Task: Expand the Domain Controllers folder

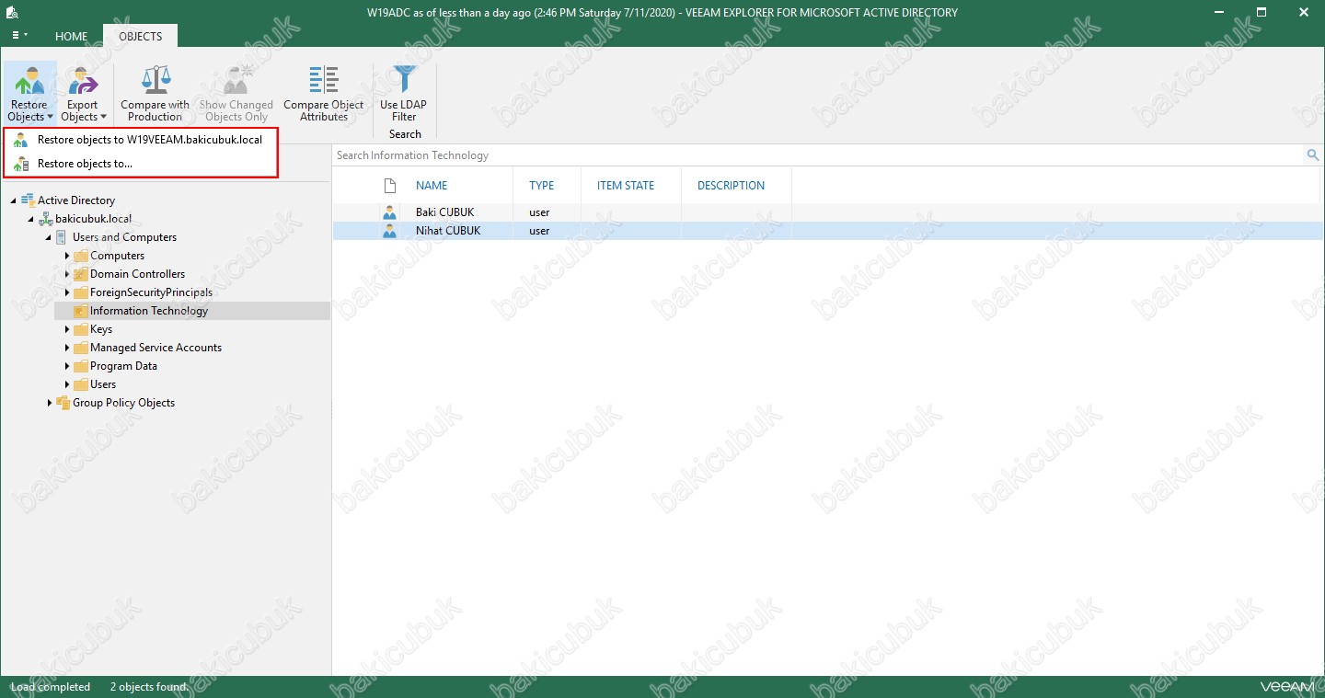Action: coord(67,274)
